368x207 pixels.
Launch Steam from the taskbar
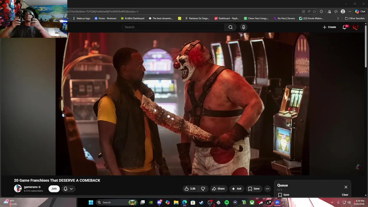(201, 202)
